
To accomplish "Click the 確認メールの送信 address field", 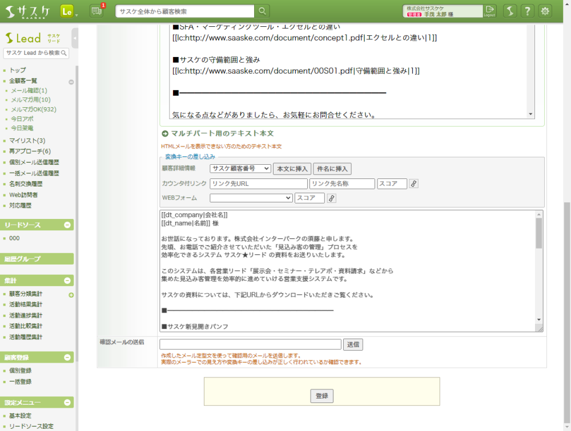I will (x=250, y=344).
